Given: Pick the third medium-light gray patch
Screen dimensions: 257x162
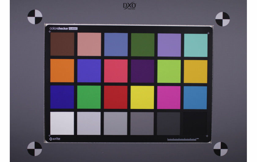Looking at the screenshot, I should [x=115, y=123].
